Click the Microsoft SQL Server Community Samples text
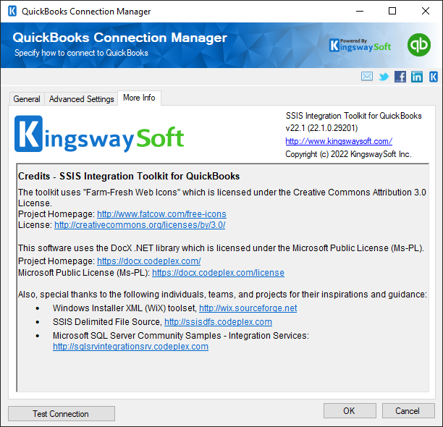The image size is (443, 427). point(181,336)
